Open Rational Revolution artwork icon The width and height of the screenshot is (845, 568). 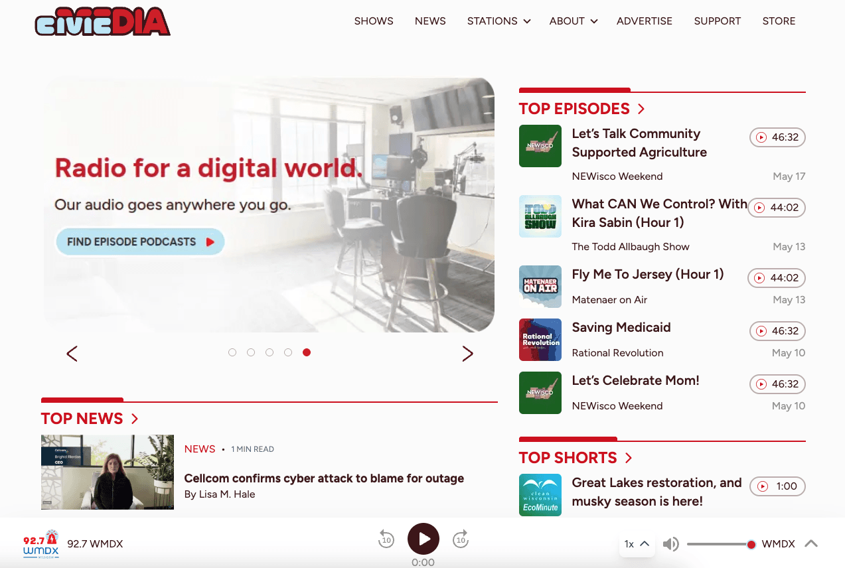point(540,340)
